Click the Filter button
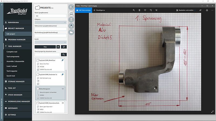 (x=45, y=47)
